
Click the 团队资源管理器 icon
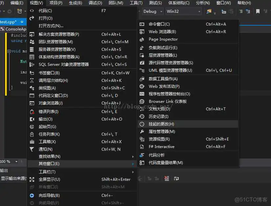coord(32,42)
